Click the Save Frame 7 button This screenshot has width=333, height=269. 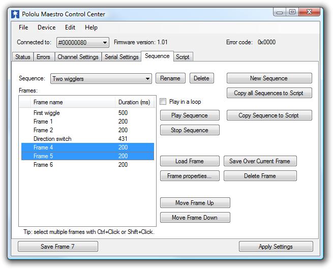coord(57,247)
